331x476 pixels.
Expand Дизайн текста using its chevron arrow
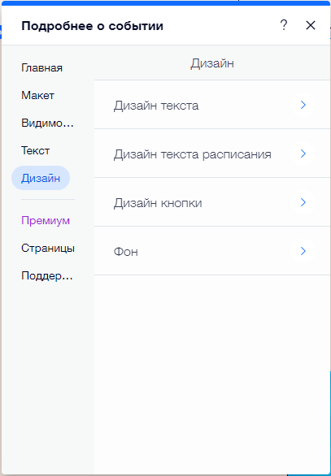[x=303, y=105]
